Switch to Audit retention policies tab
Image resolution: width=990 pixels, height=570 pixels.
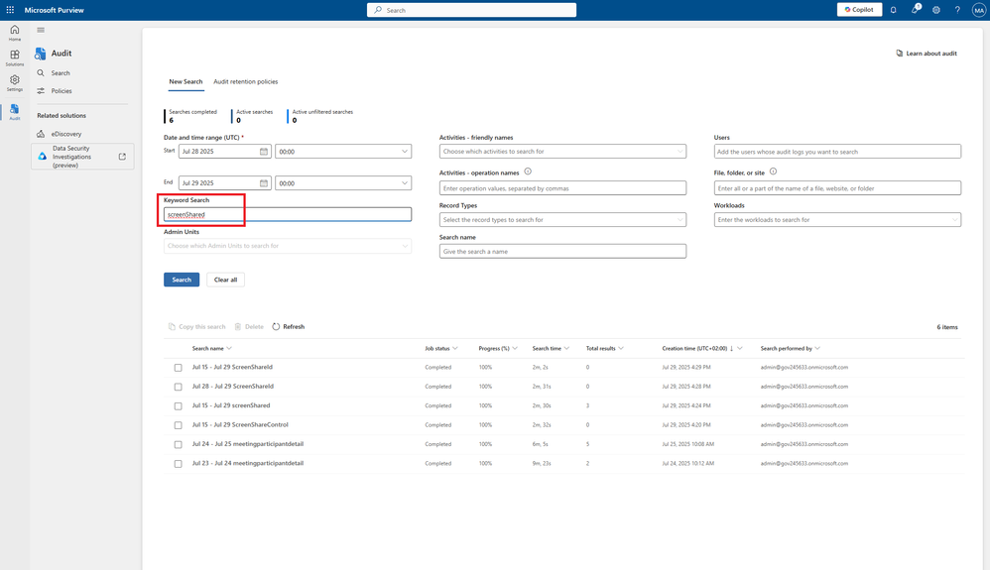(246, 82)
